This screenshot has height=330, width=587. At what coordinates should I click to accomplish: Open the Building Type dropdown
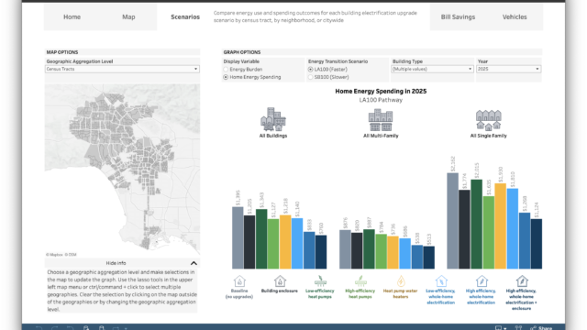point(432,69)
